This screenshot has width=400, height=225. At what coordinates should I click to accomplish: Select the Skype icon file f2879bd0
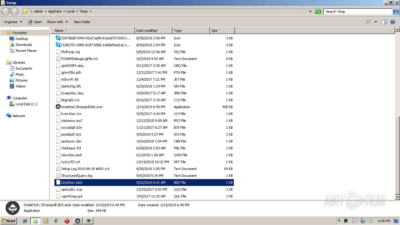coord(58,38)
